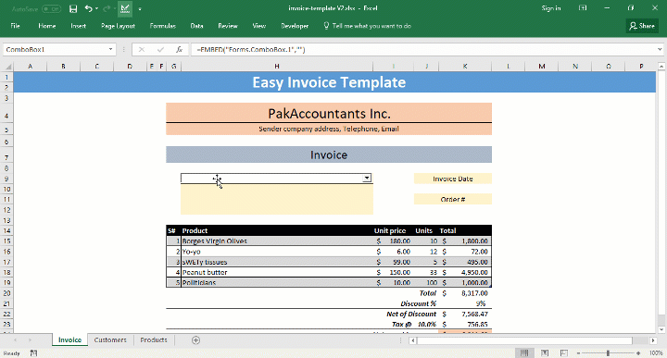Select column K header
The height and width of the screenshot is (358, 667).
point(465,67)
